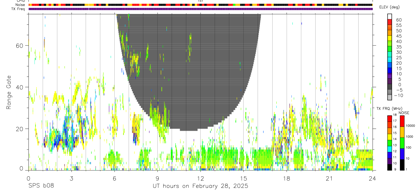Click the 'CPID' row label
The image size is (419, 193).
pyautogui.click(x=20, y=1)
